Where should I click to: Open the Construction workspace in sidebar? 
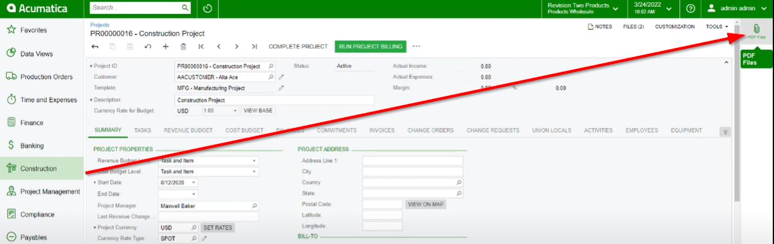42,168
